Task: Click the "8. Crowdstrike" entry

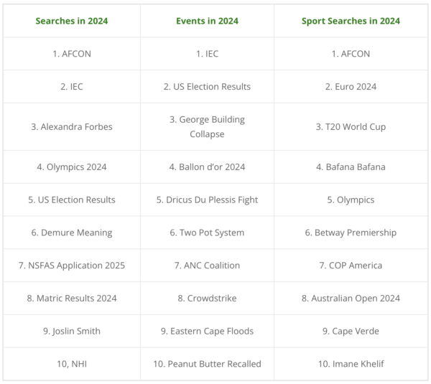Action: (207, 298)
